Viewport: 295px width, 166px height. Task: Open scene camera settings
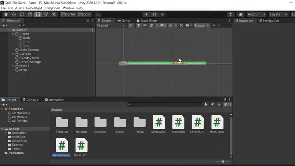(187, 25)
